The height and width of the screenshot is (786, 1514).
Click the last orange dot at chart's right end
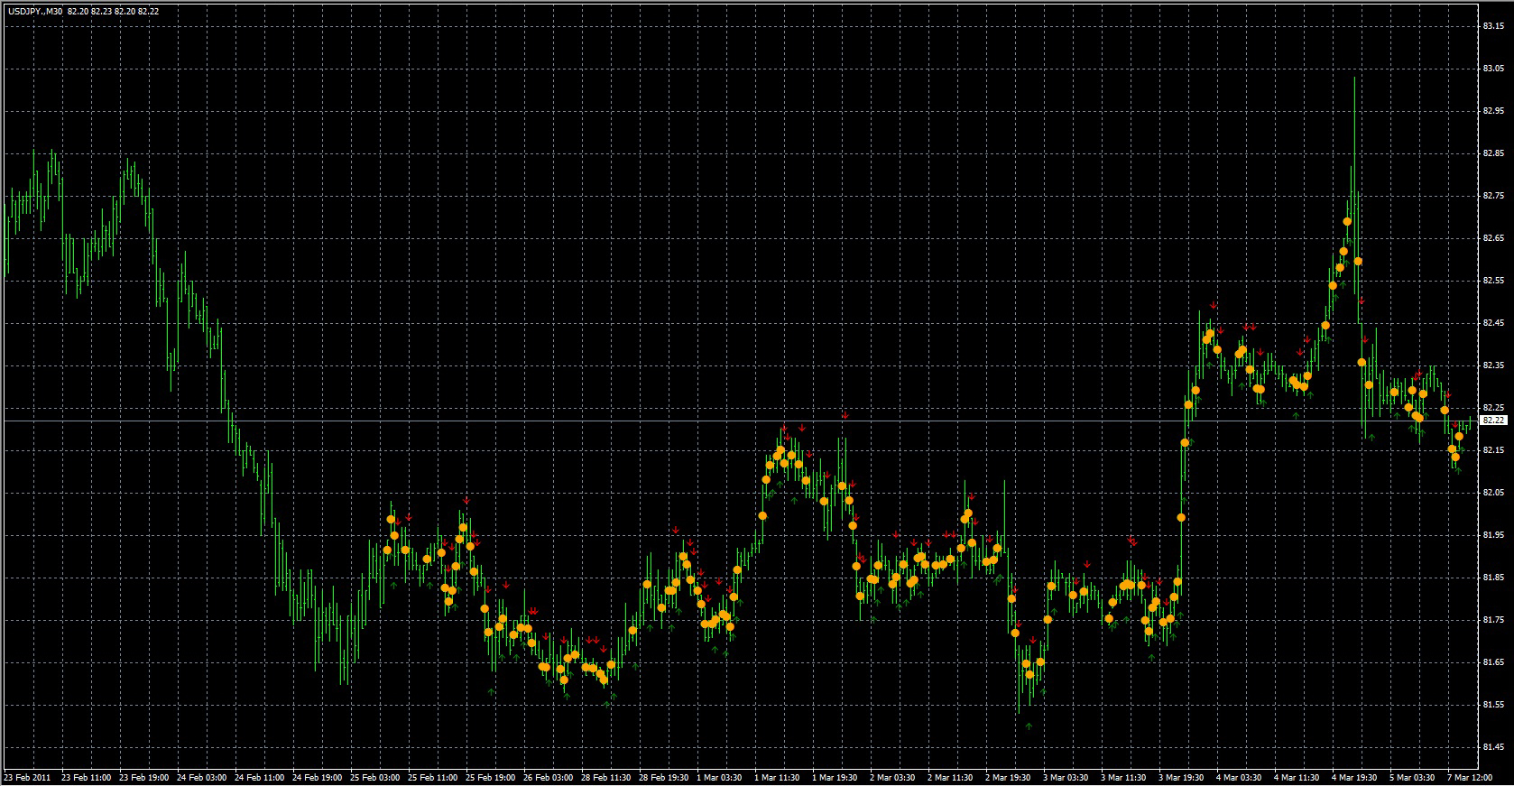[x=1459, y=436]
